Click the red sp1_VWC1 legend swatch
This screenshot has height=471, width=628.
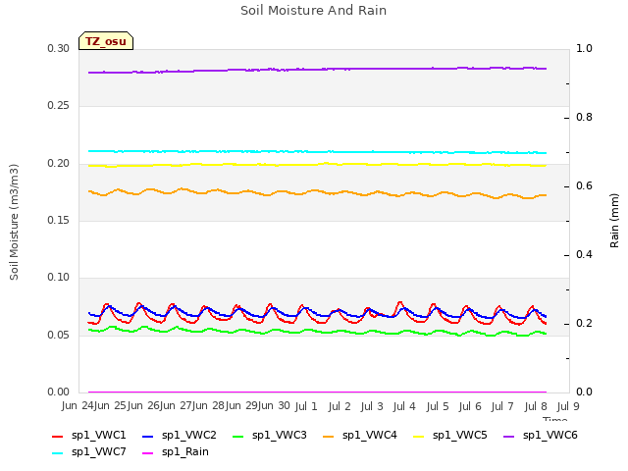pyautogui.click(x=57, y=437)
